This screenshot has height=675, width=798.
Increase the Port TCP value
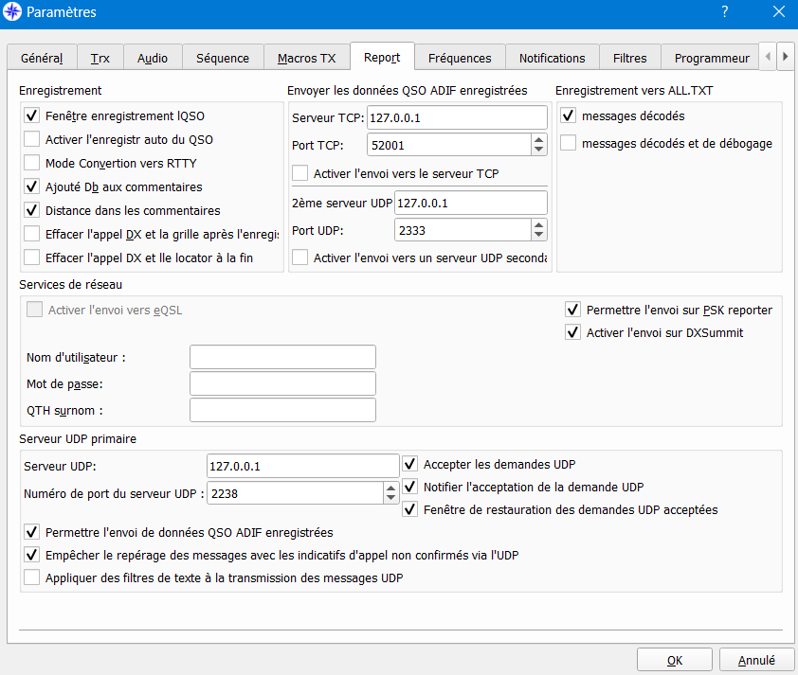point(538,140)
